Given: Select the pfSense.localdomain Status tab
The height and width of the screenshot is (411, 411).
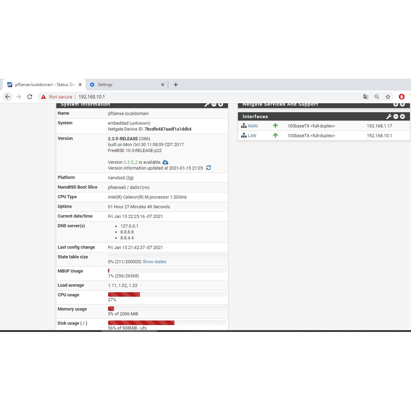Looking at the screenshot, I should [x=44, y=85].
